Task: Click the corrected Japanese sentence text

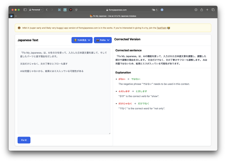Action: click(161, 60)
